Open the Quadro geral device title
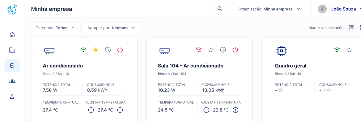Image resolution: width=361 pixels, height=122 pixels. (x=291, y=66)
